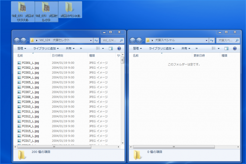Click folder icon in 犬猫セレクト address bar

(x=32, y=40)
